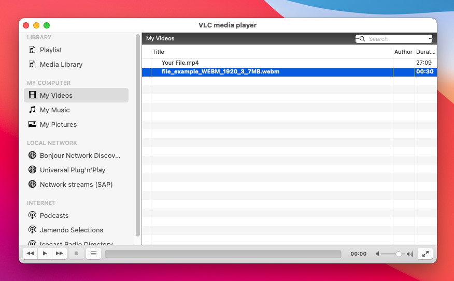Screen dimensions: 454x281
Task: Select Your File.mp4 in the list
Action: pyautogui.click(x=289, y=63)
